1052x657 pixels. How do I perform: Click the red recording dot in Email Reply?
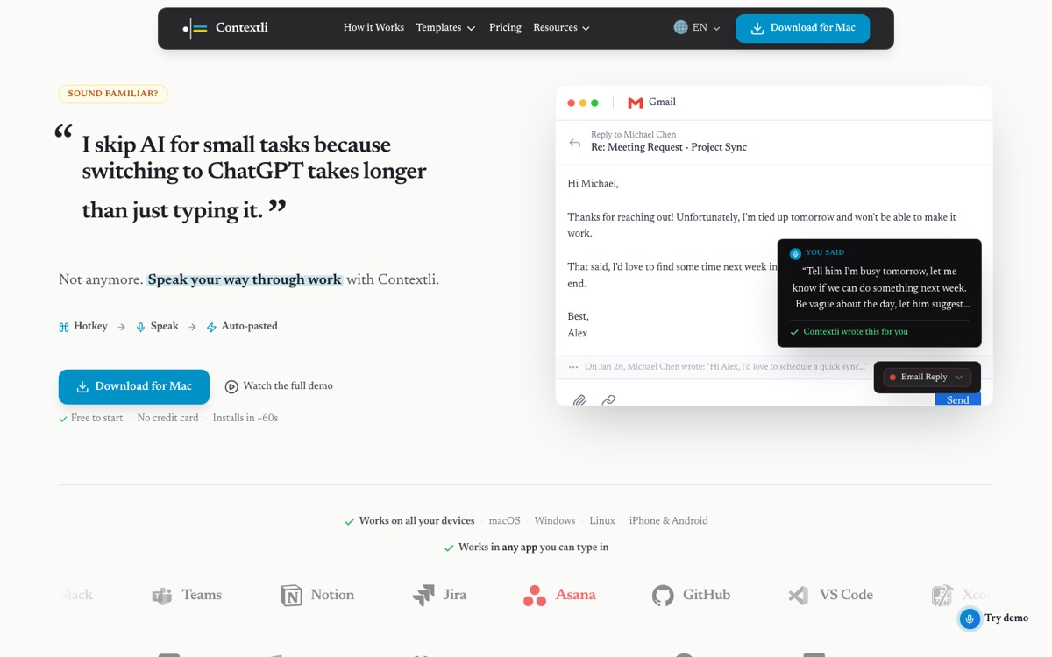[x=892, y=378]
